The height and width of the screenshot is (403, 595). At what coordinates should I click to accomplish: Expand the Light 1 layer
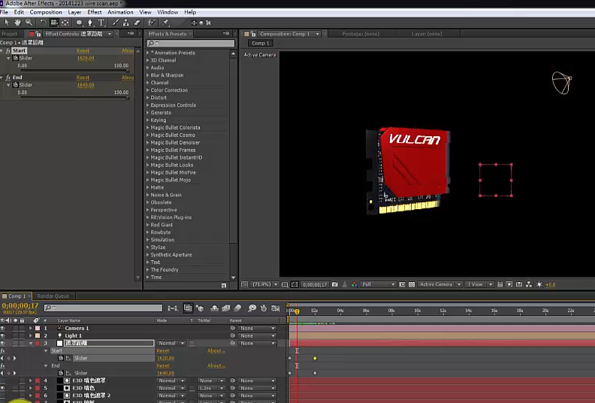pyautogui.click(x=30, y=336)
